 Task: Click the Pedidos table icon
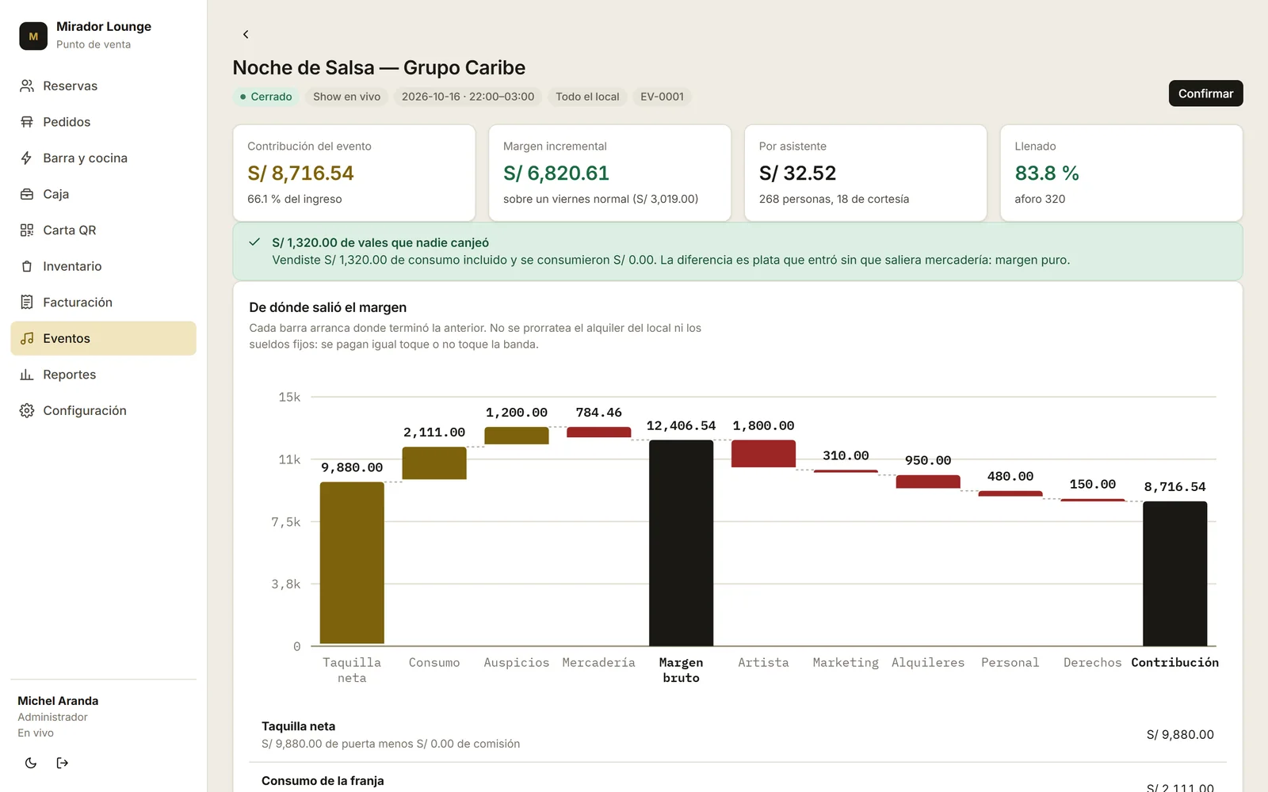coord(27,122)
